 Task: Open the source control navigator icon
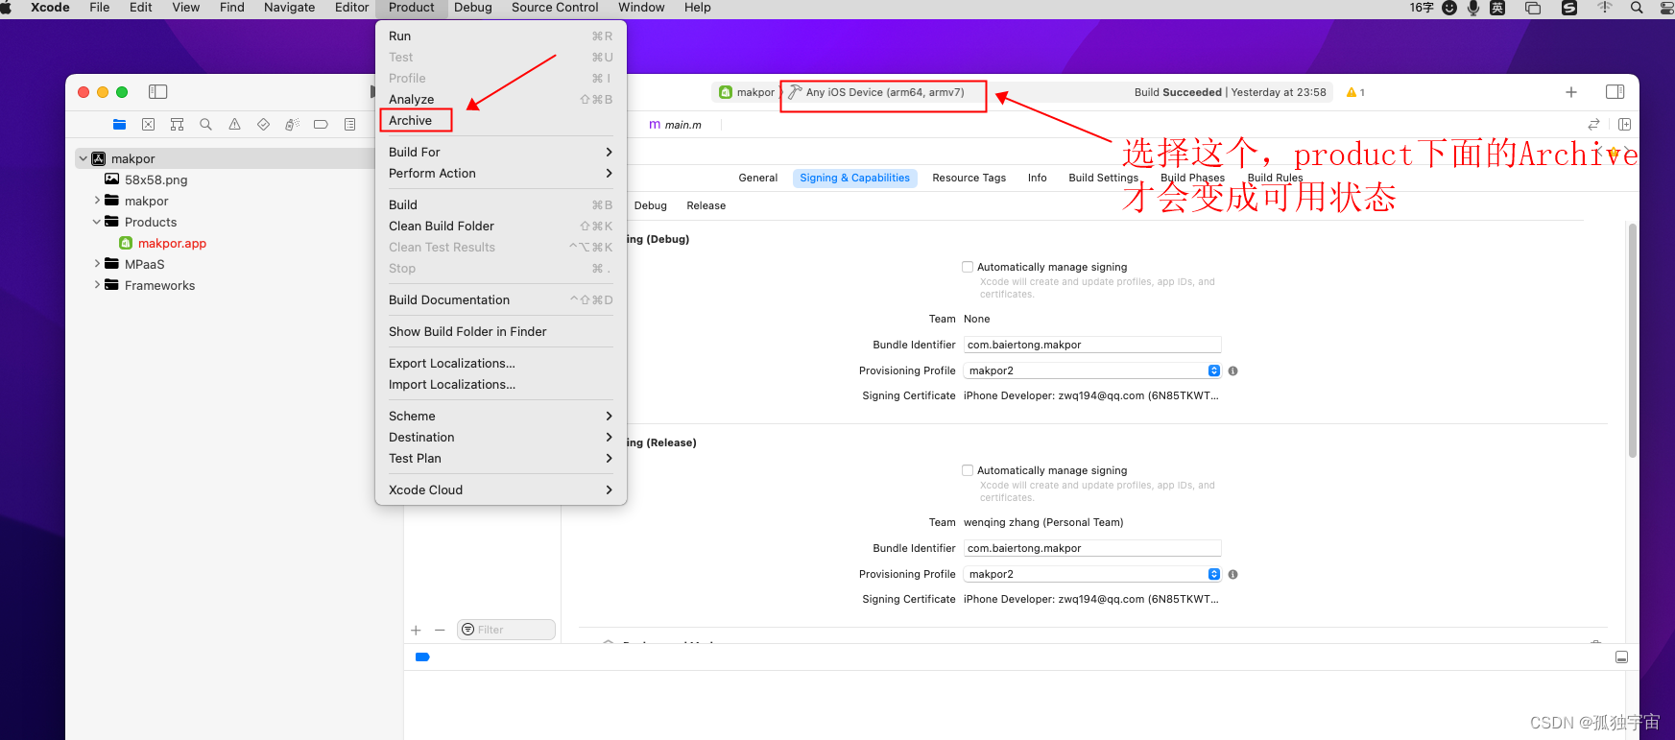coord(148,124)
